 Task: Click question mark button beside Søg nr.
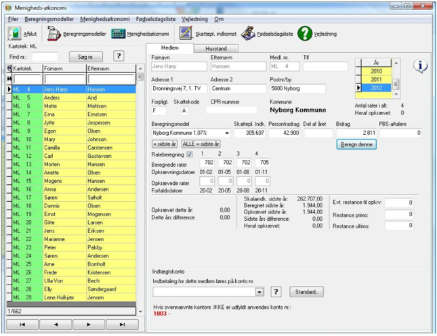(x=119, y=56)
